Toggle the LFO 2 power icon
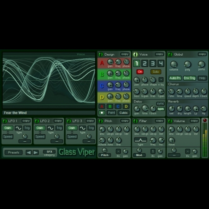 tap(37, 121)
